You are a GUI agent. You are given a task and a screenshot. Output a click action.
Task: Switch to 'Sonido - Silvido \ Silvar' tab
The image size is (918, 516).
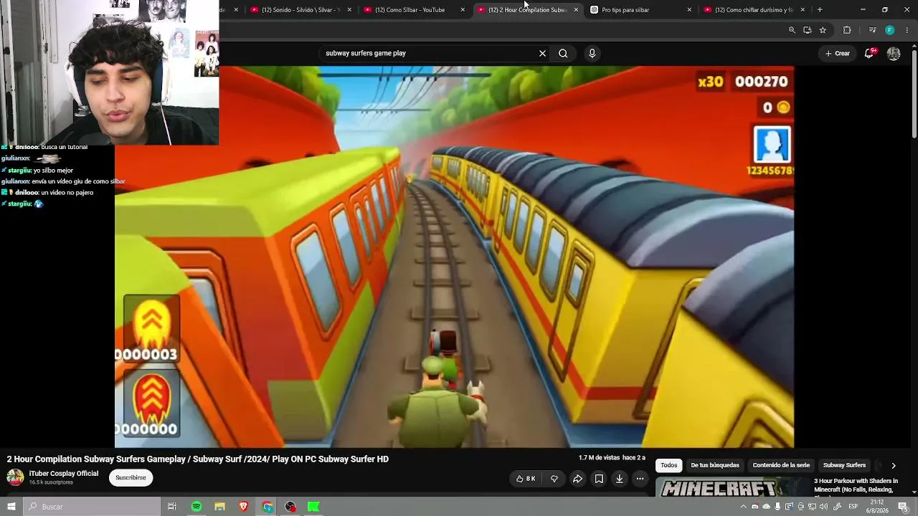coord(301,10)
